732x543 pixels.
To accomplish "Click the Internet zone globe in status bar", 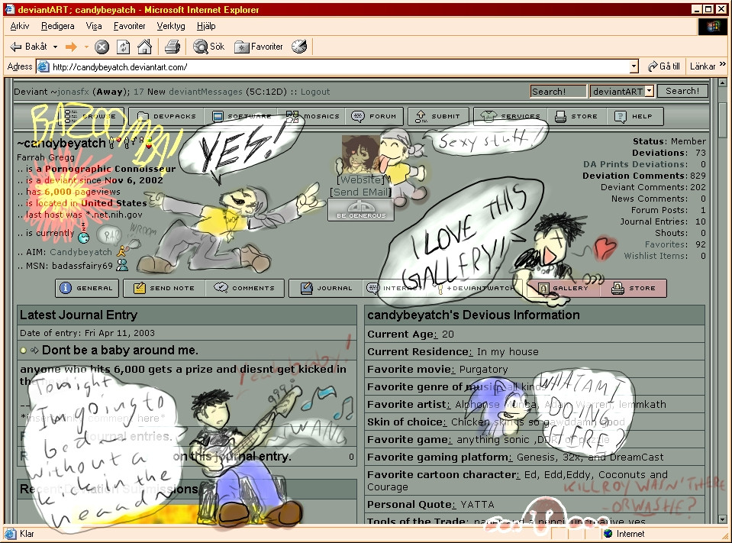I will click(x=608, y=533).
